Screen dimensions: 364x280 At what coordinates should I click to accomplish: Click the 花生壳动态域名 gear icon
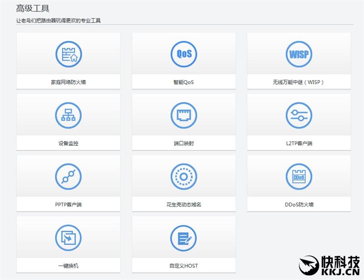coord(185,177)
